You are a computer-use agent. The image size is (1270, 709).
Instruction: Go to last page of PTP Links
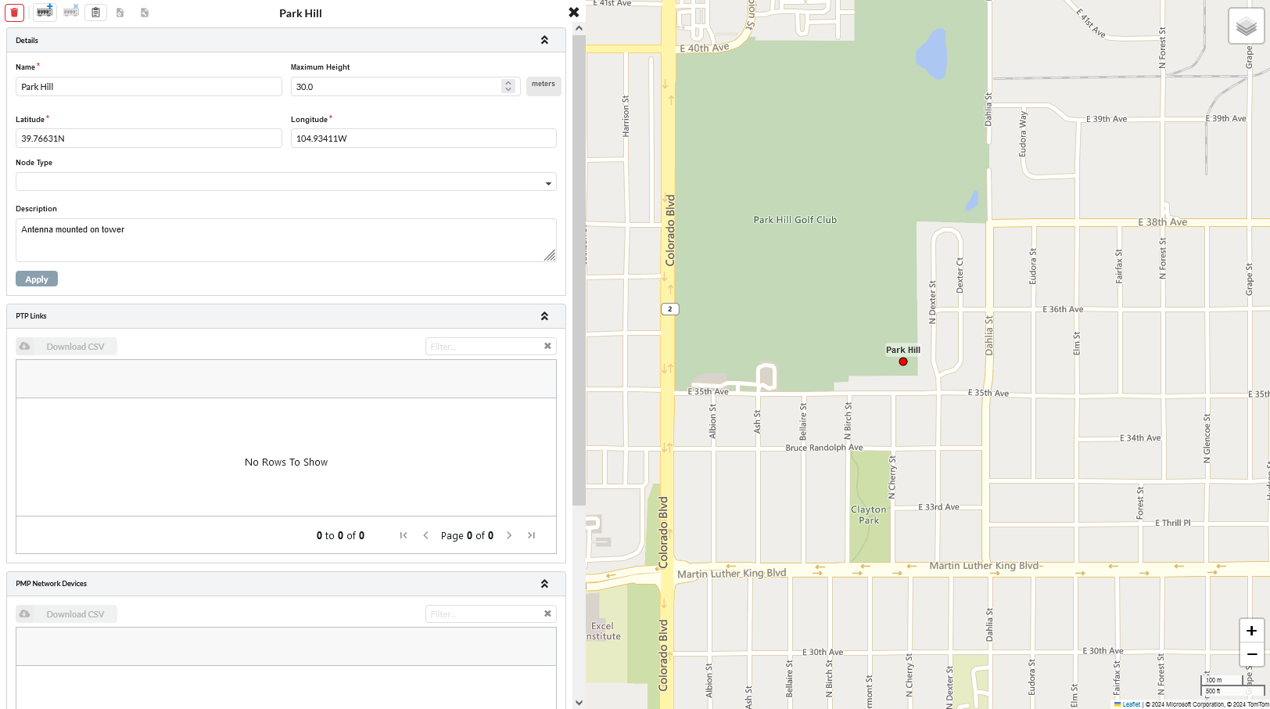point(531,535)
